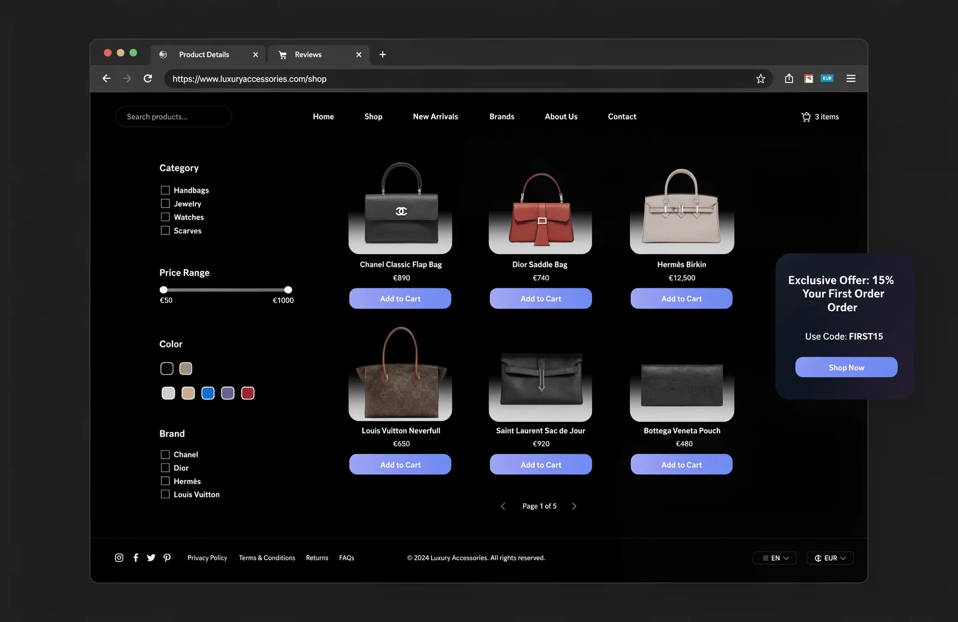
Task: Select the taupe swatch beside the black swatch
Action: tap(186, 368)
